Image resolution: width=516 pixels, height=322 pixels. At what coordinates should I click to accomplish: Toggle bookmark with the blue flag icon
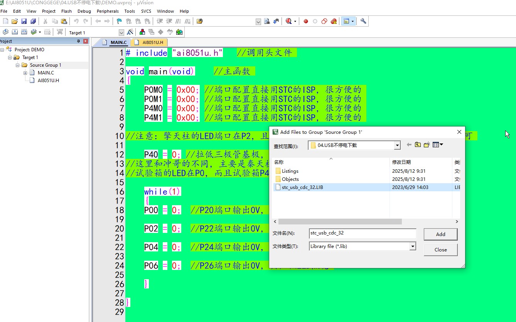(119, 21)
